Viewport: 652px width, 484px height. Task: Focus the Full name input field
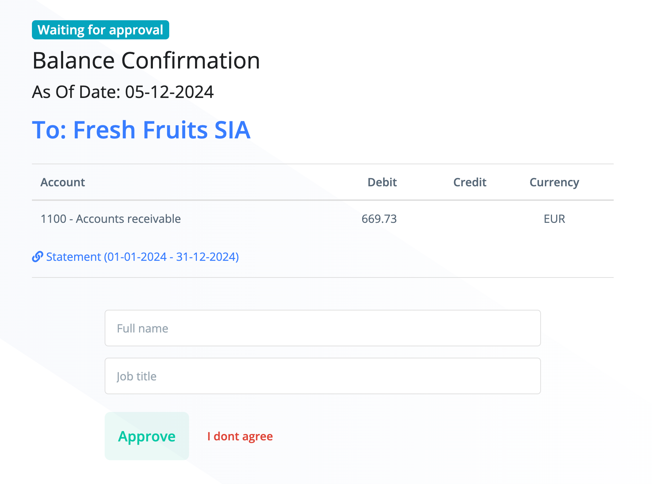322,328
